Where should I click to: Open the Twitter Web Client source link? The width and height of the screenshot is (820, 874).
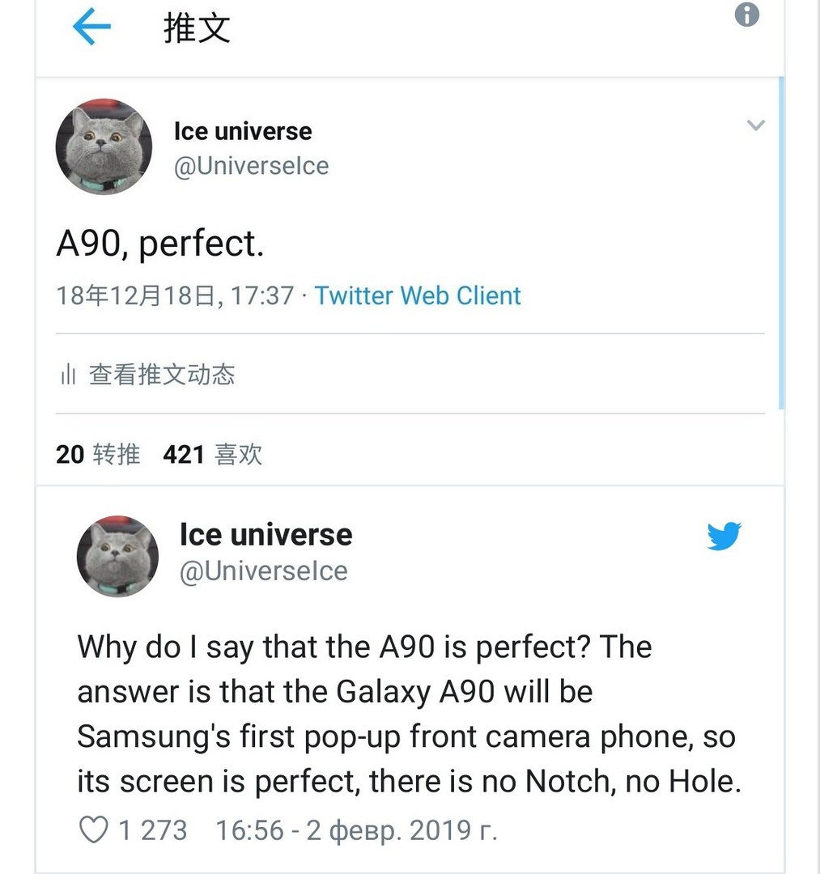[418, 295]
